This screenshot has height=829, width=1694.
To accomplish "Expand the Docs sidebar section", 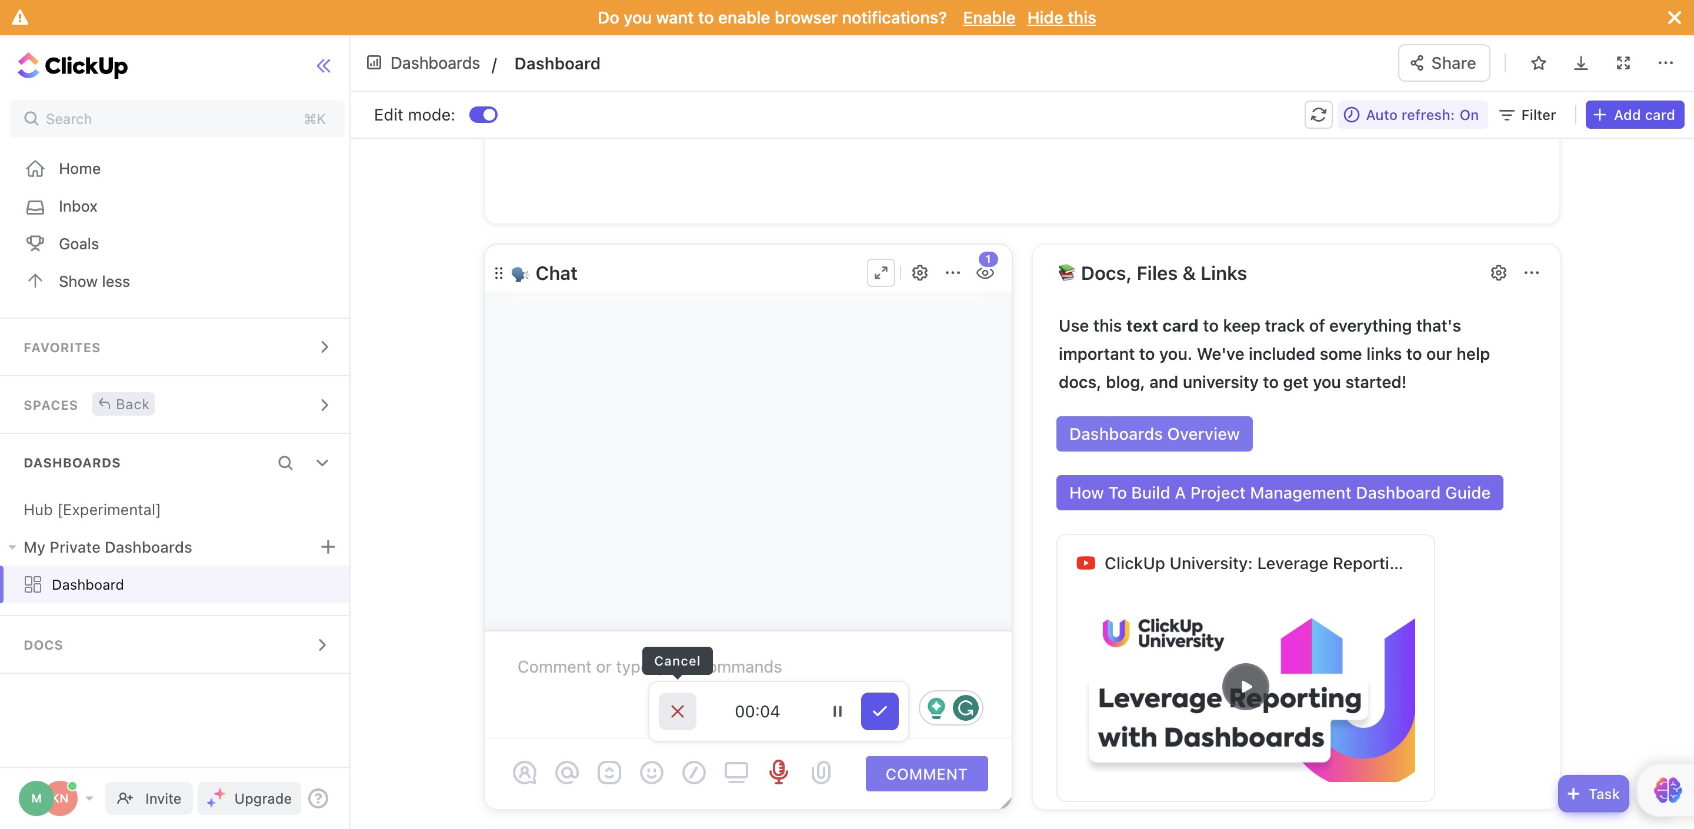I will tap(322, 645).
